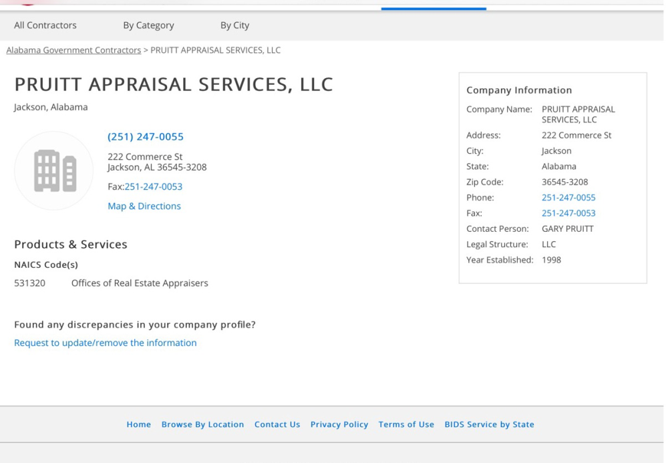
Task: Click Request to update/remove the information
Action: click(106, 343)
